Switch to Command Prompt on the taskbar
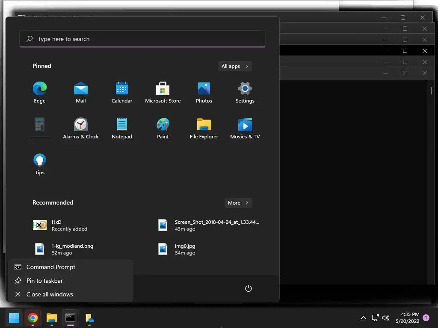Image resolution: width=438 pixels, height=328 pixels. tap(71, 318)
